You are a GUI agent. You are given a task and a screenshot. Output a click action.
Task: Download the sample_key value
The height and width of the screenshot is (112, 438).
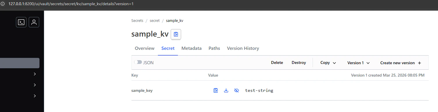click(226, 90)
